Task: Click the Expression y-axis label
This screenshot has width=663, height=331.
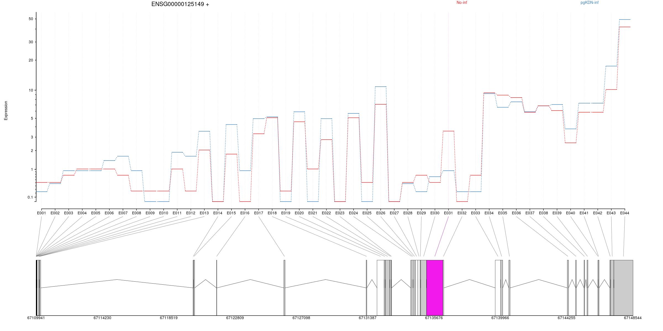Action: tap(6, 111)
